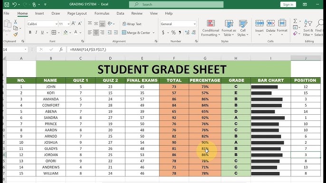Viewport: 326px width, 183px height.
Task: Select Center horizontal alignment icon
Action: pos(96,32)
